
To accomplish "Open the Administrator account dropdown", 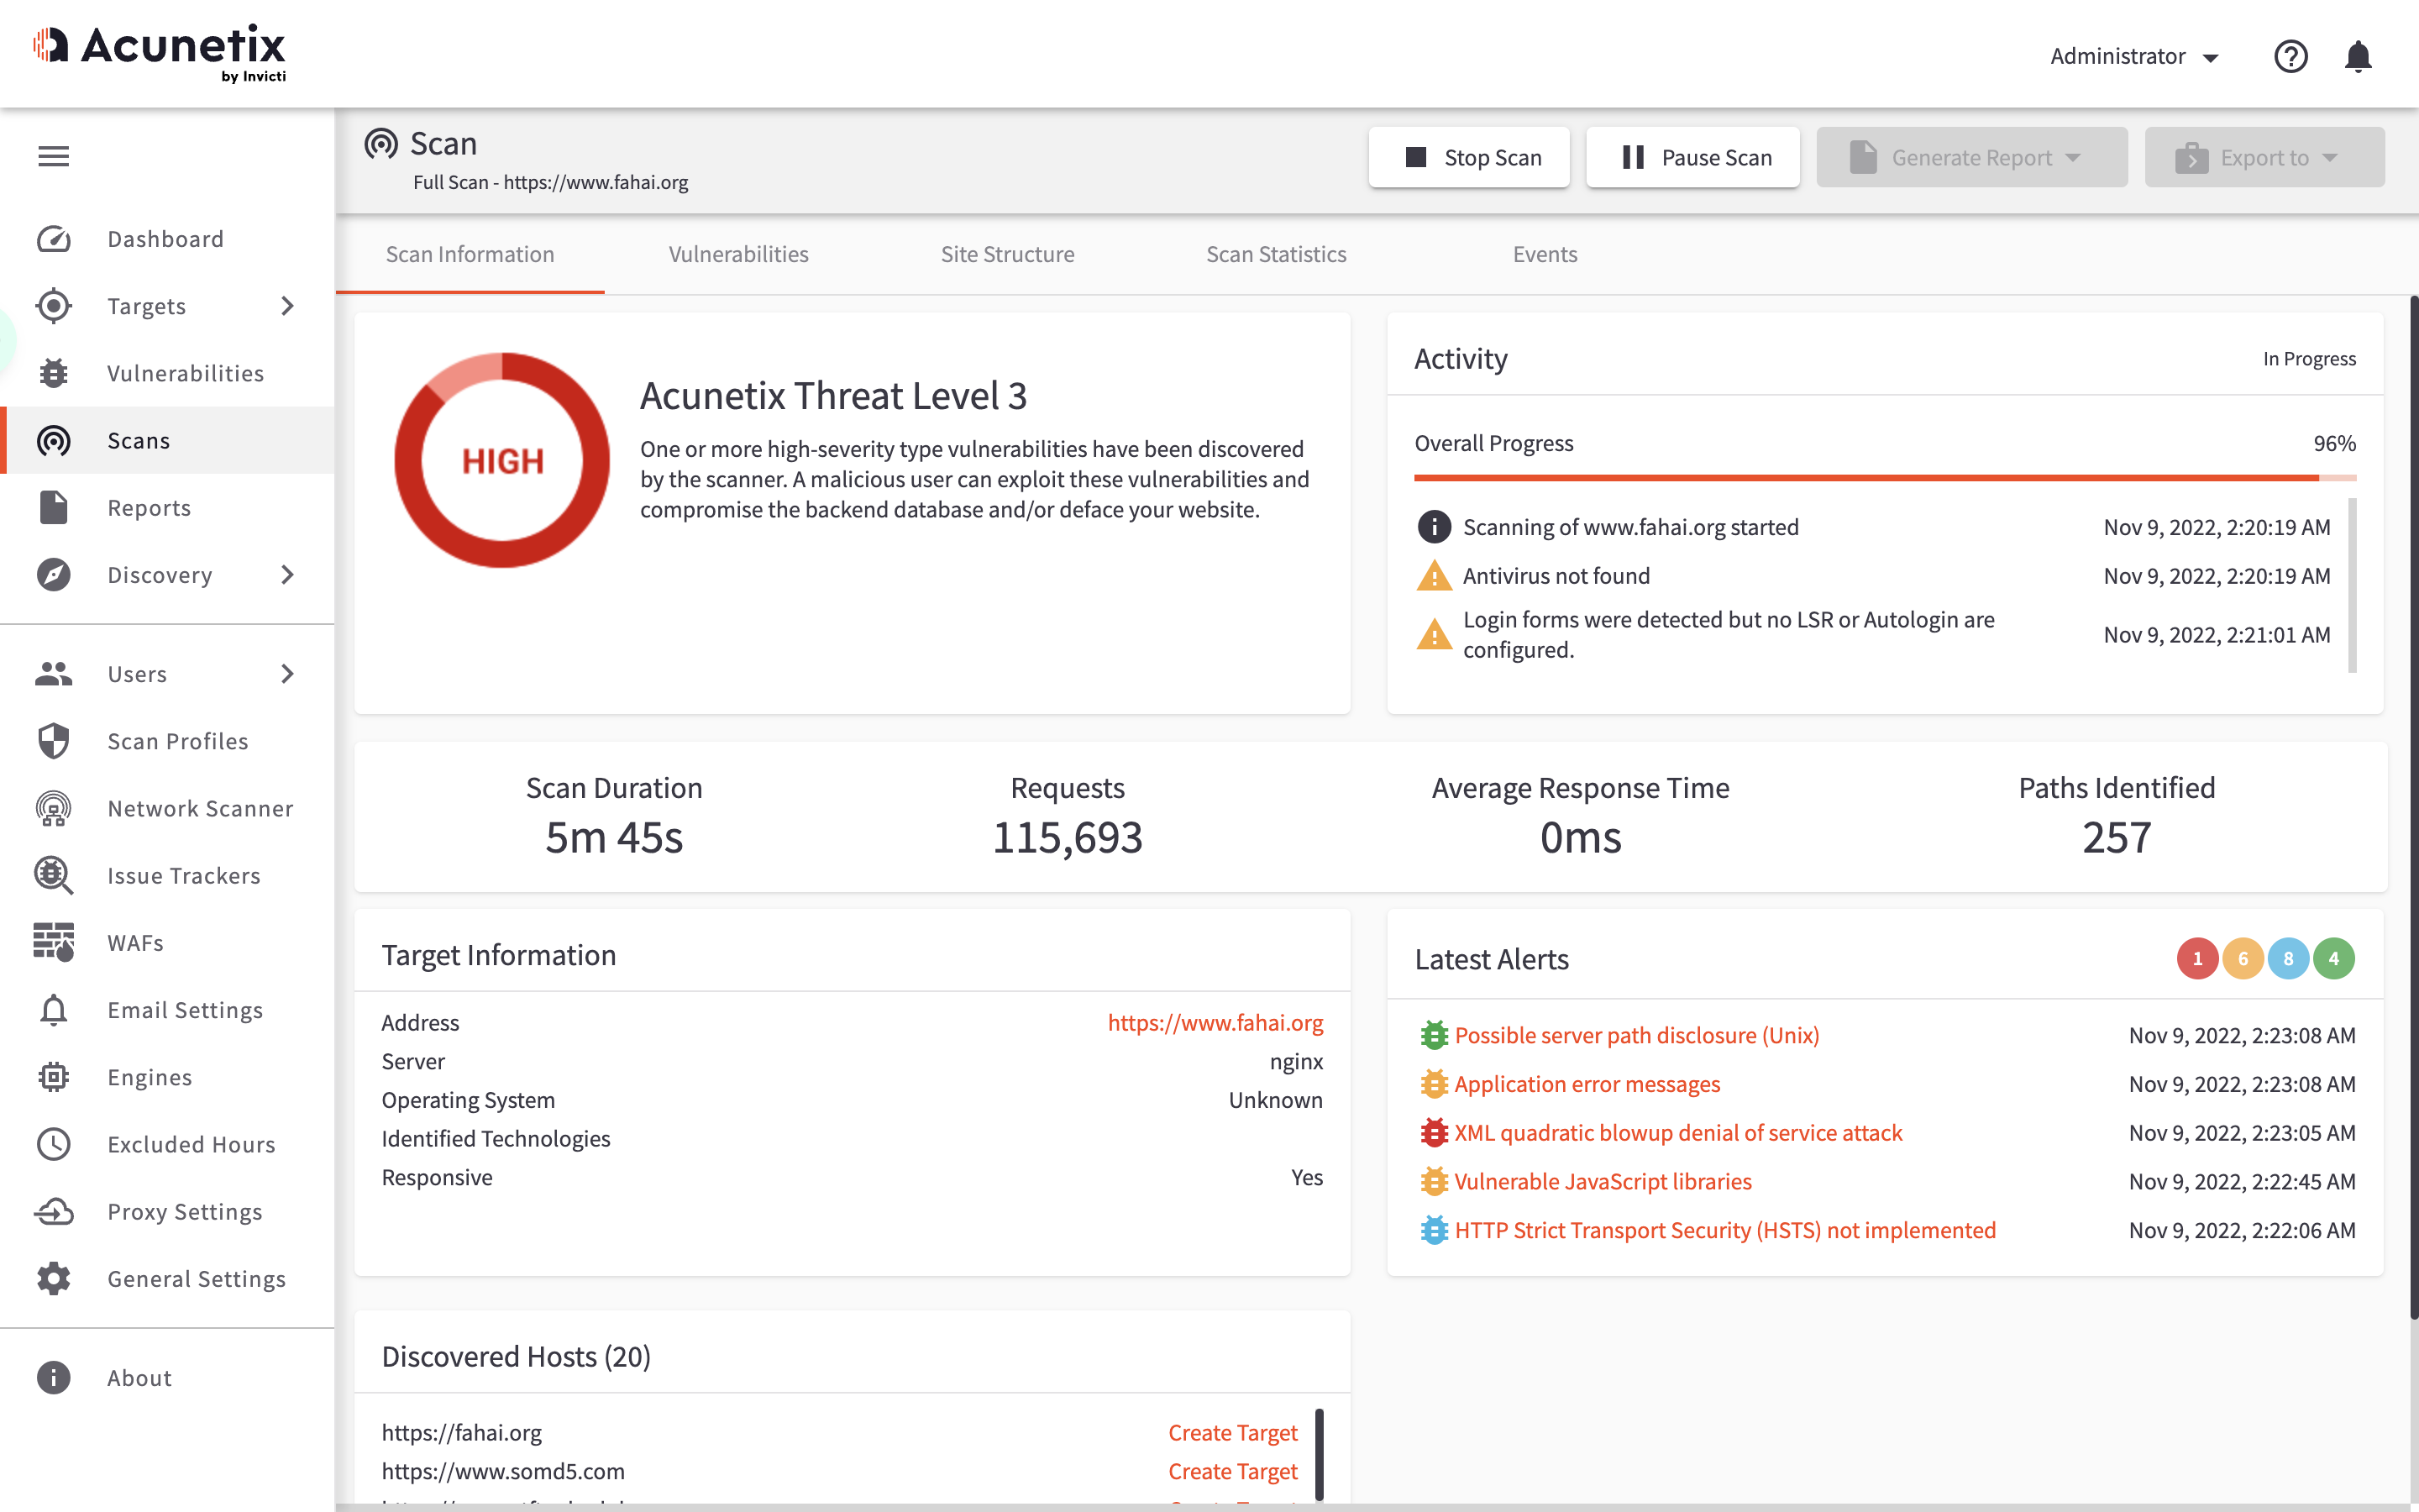I will (2133, 56).
